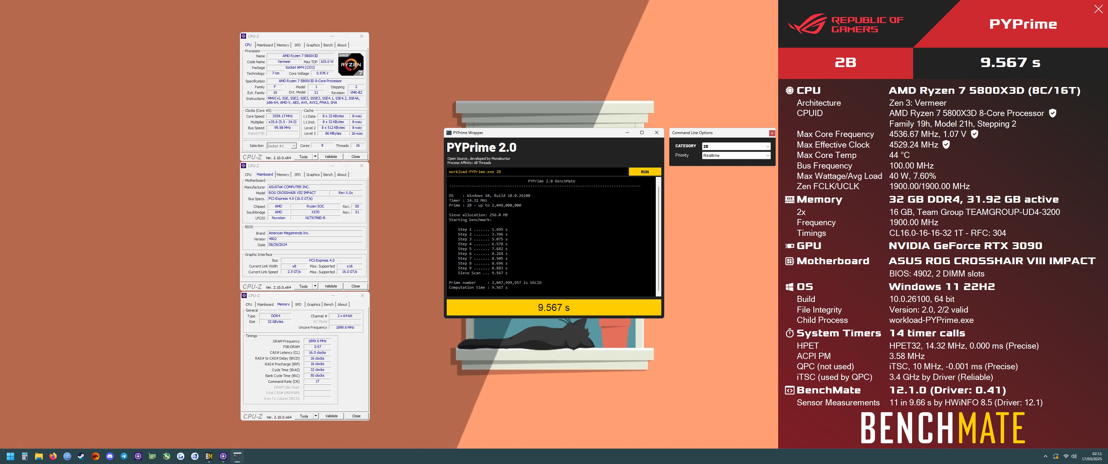Open the Selection Socket #1 dropdown
1108x464 pixels.
tap(281, 146)
